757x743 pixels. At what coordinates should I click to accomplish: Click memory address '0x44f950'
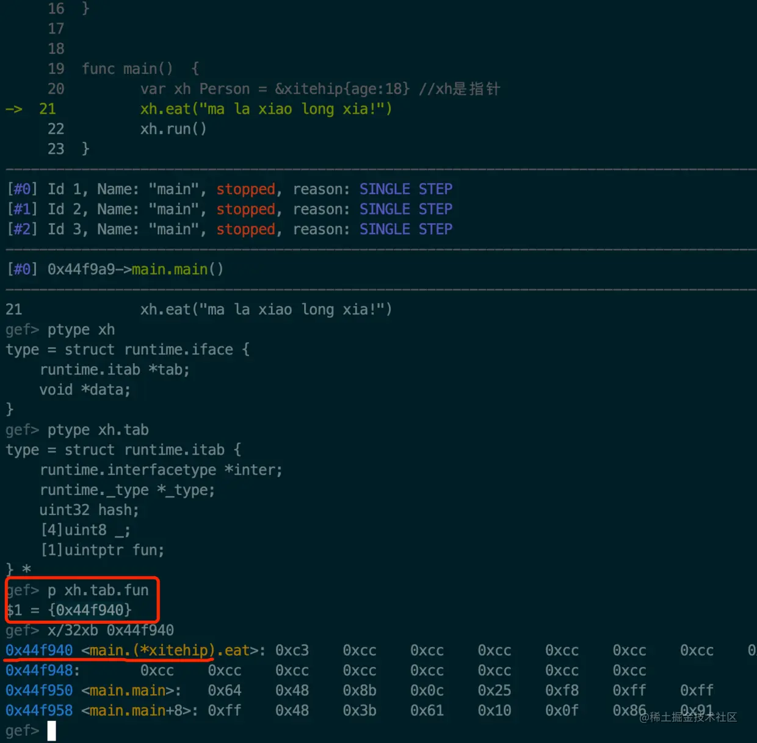(x=39, y=690)
